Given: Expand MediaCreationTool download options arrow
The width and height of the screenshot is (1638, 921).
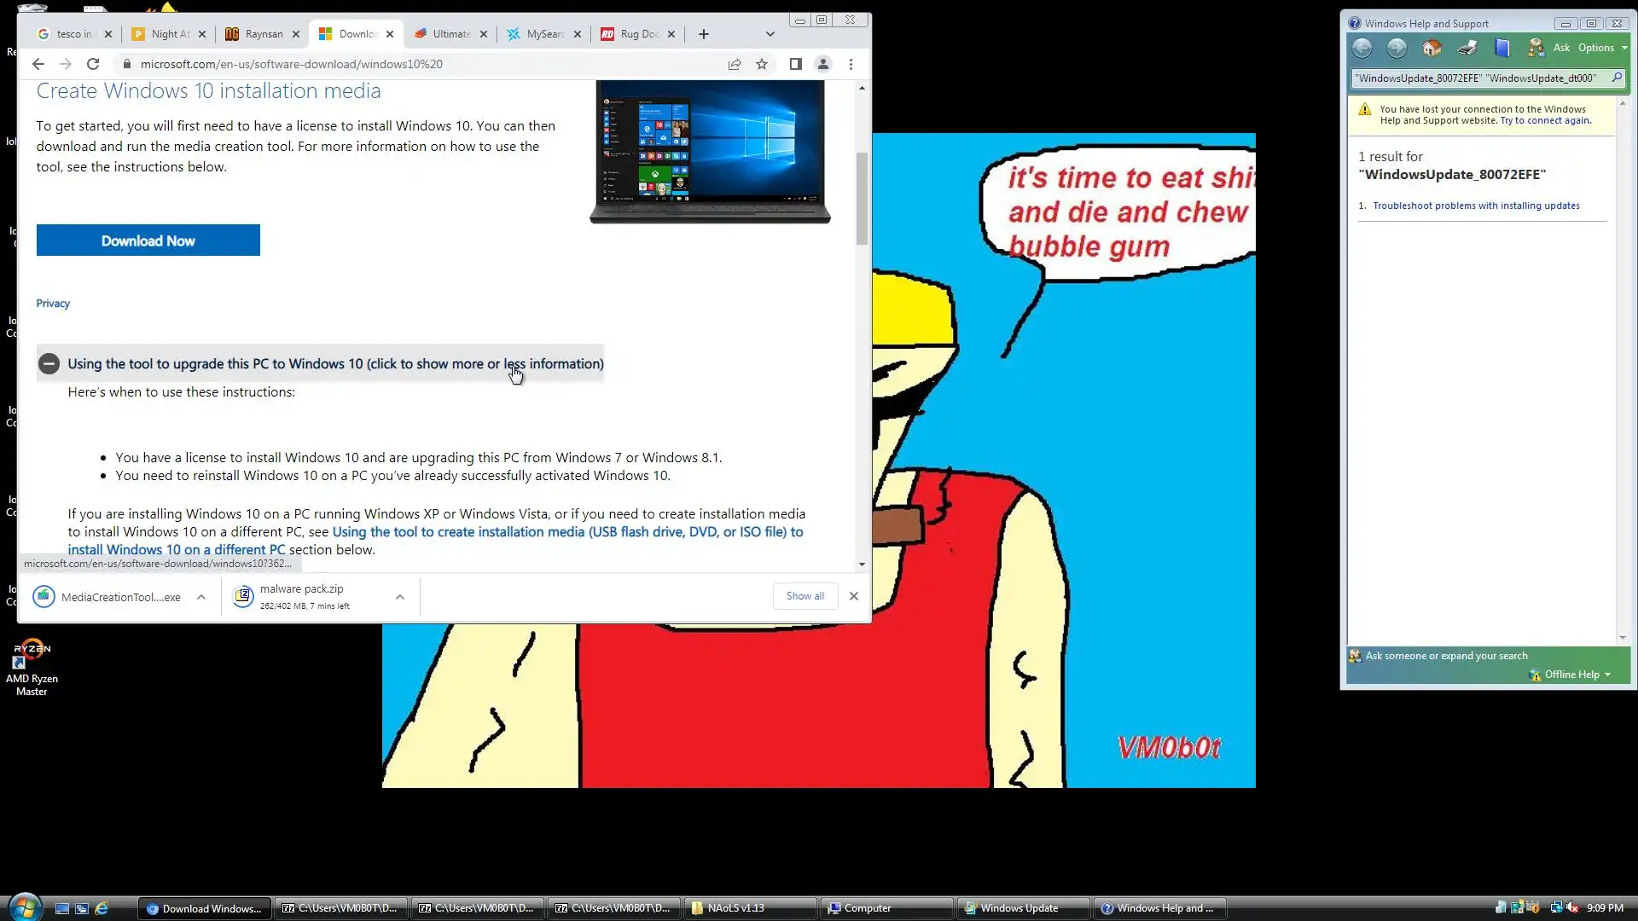Looking at the screenshot, I should [200, 597].
